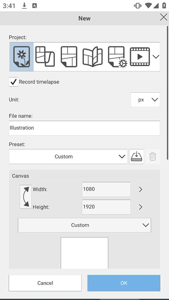The height and width of the screenshot is (300, 169).
Task: Save current settings as preset icon
Action: click(x=136, y=157)
